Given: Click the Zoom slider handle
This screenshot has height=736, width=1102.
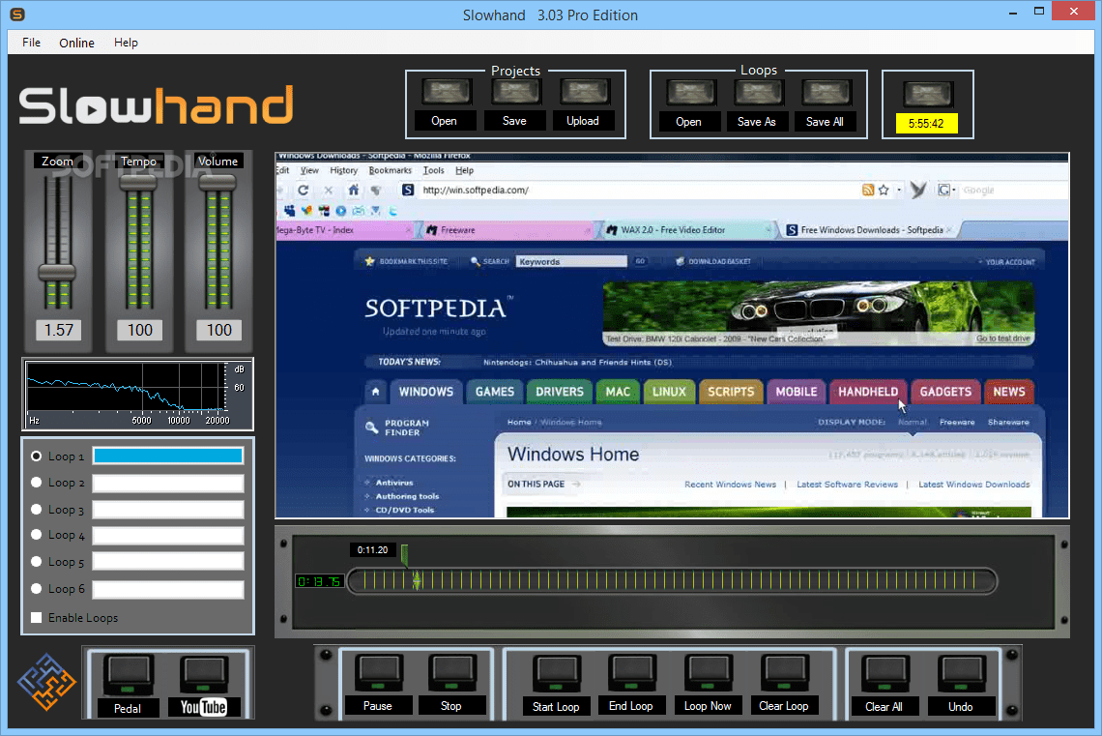Looking at the screenshot, I should (x=57, y=272).
